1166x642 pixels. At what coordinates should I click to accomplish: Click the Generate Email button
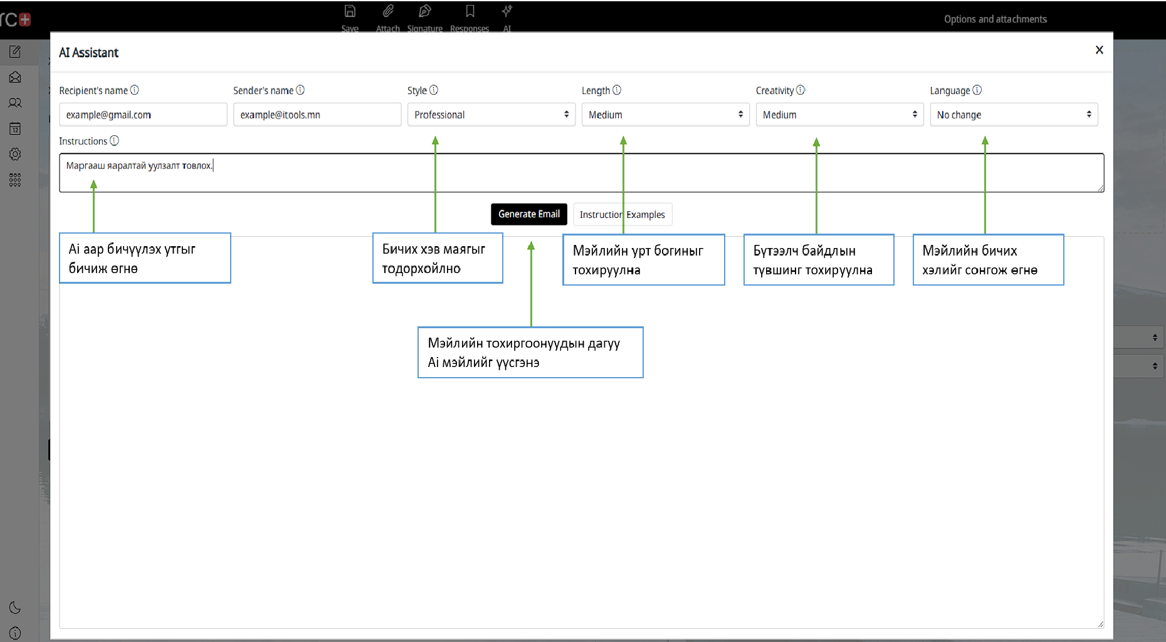[529, 214]
